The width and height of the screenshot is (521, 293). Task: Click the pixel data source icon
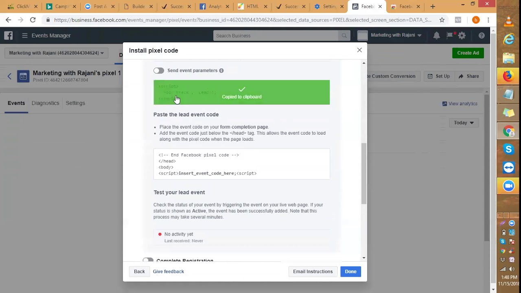pyautogui.click(x=23, y=76)
